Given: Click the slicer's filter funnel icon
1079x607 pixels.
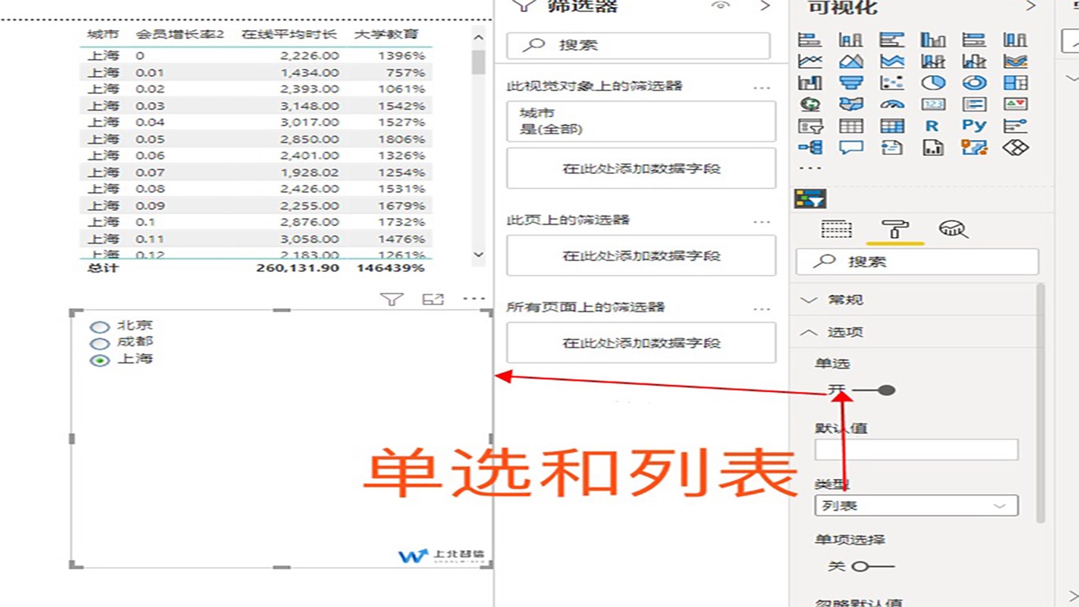Looking at the screenshot, I should [392, 299].
